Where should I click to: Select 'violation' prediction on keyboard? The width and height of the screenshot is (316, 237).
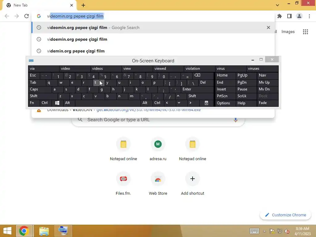click(199, 69)
